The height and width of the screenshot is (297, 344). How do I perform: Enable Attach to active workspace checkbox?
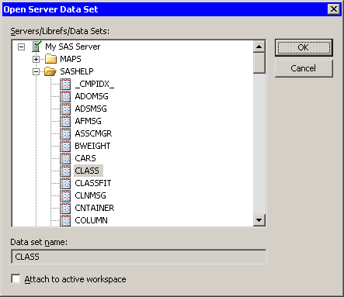[x=16, y=279]
